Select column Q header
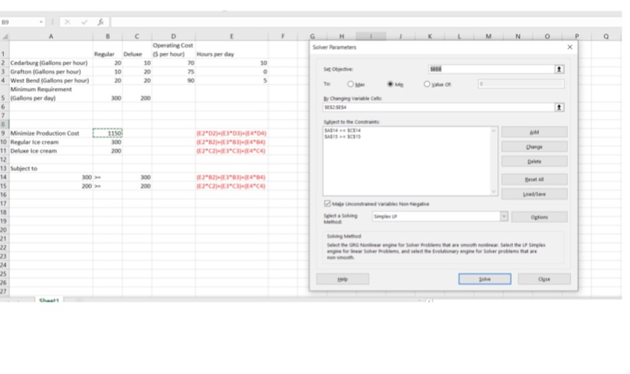This screenshot has height=374, width=630. [606, 37]
